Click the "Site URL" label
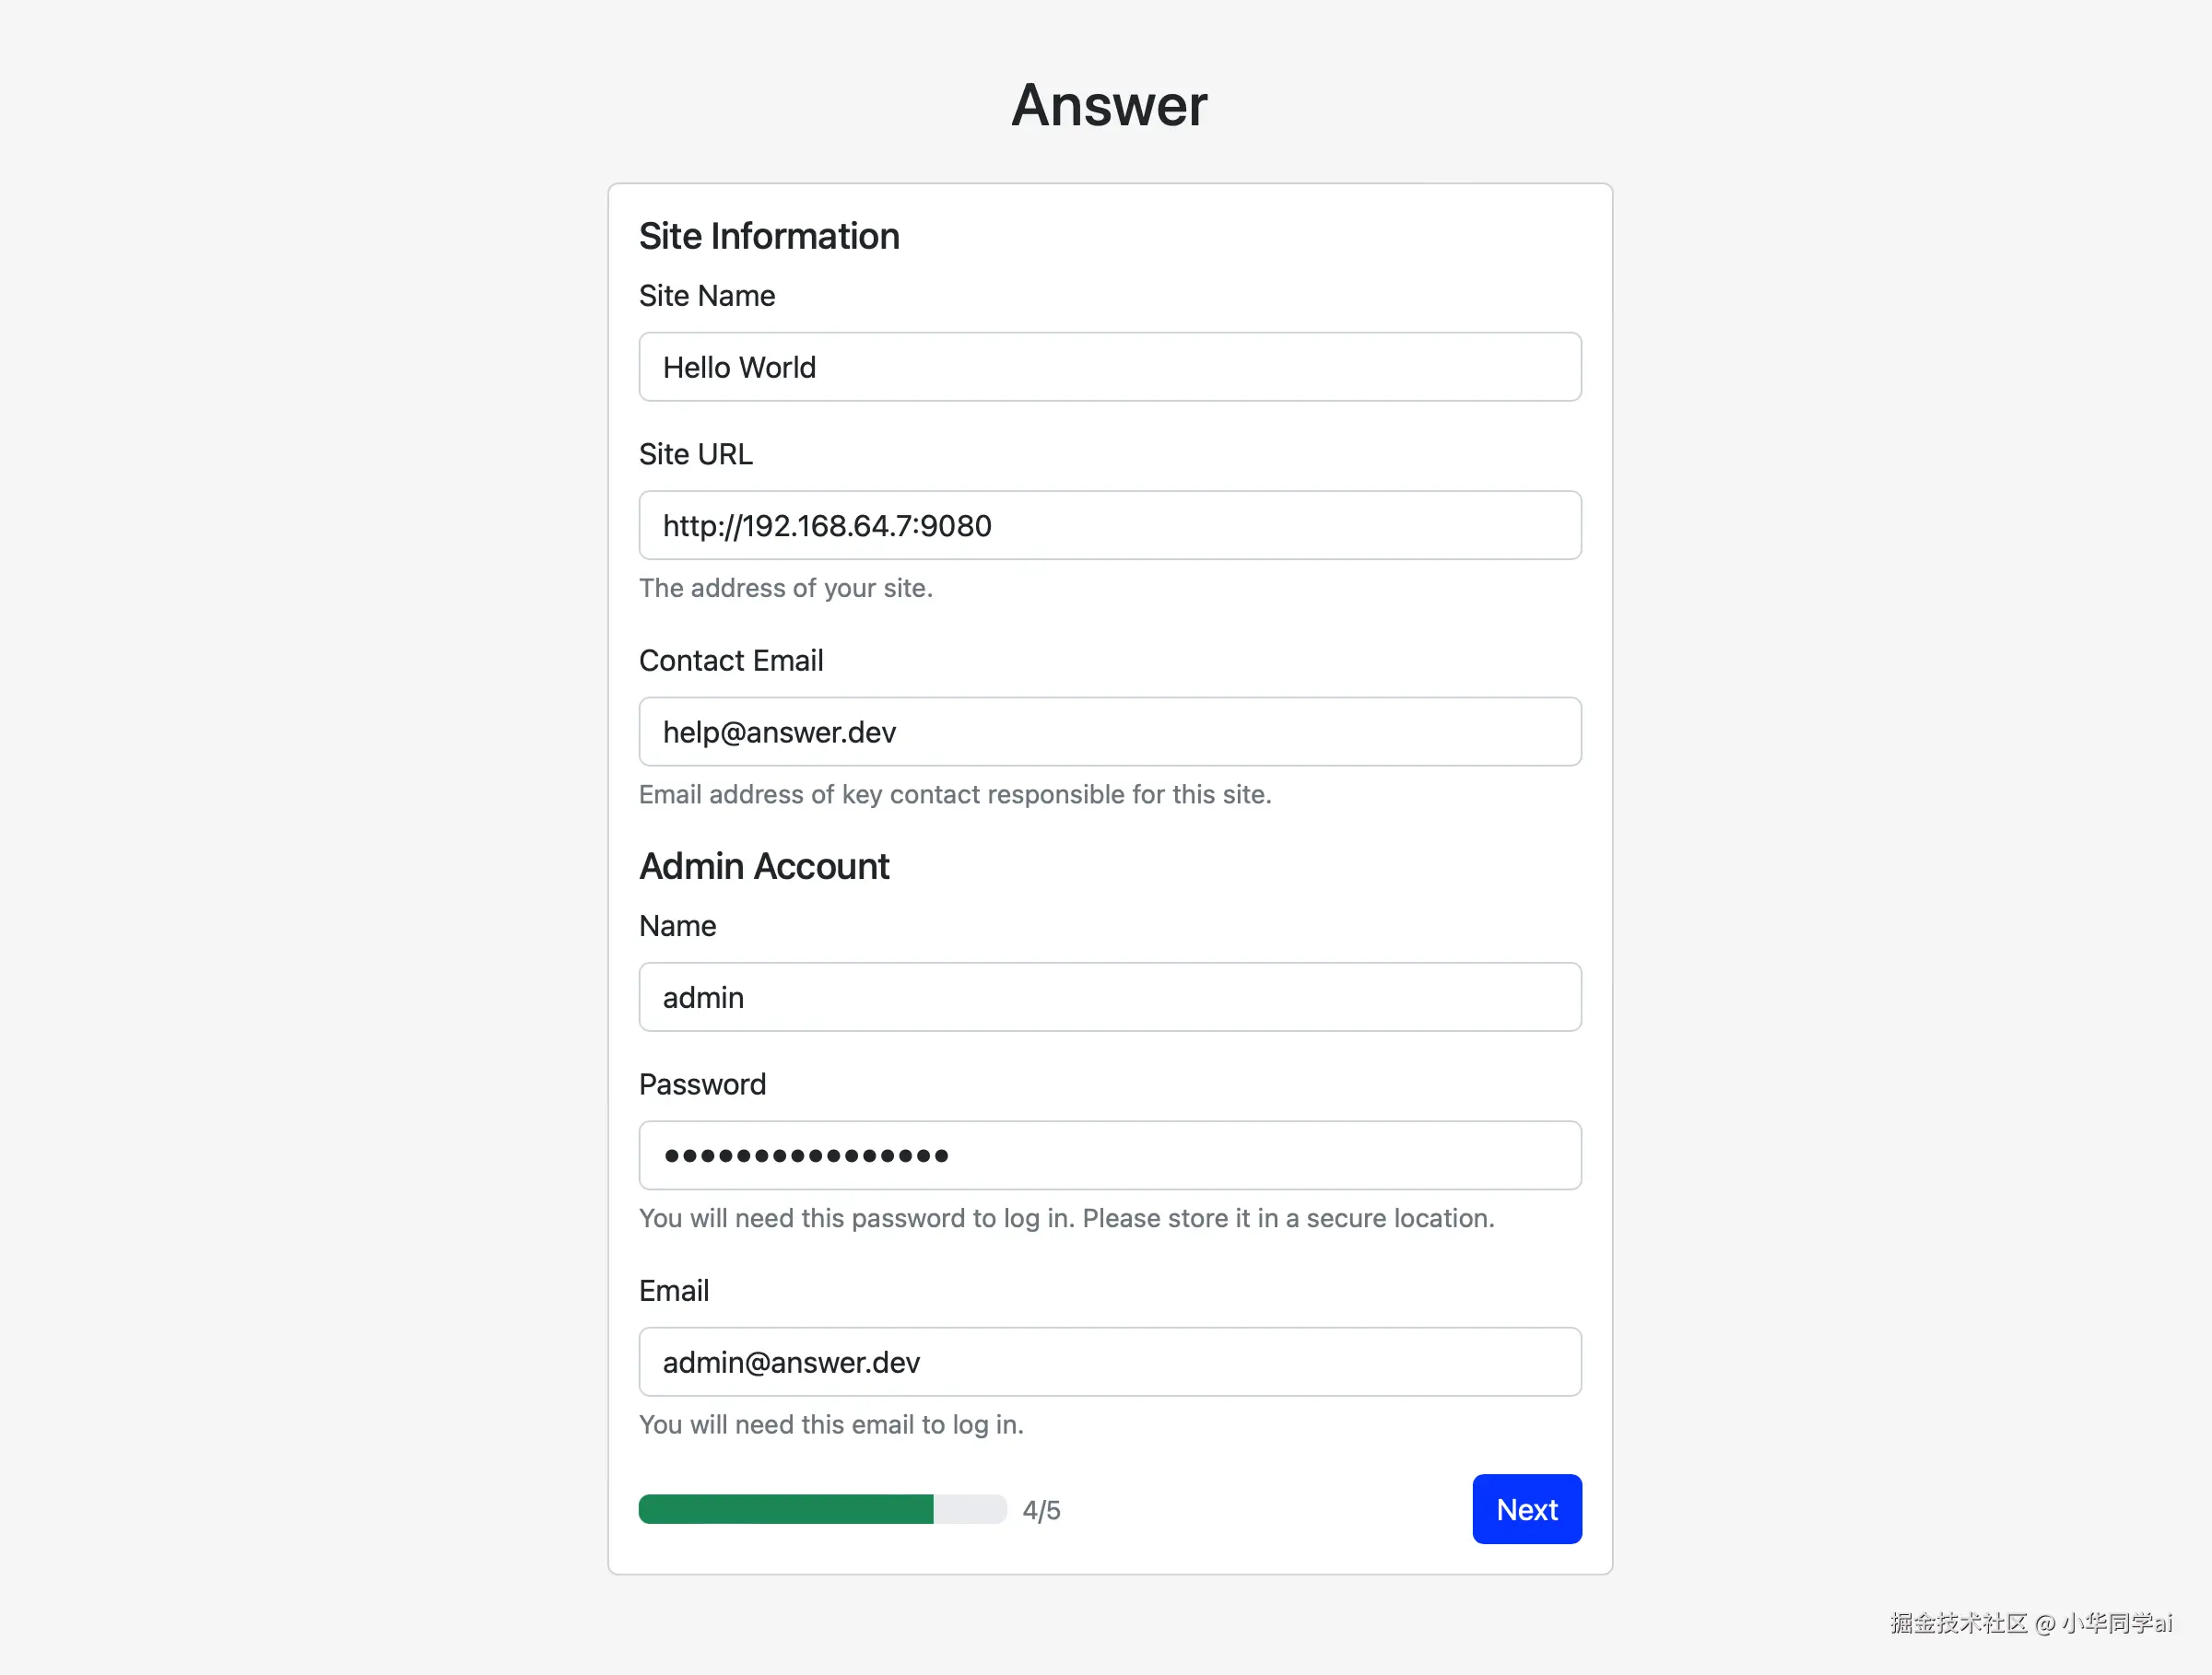The height and width of the screenshot is (1675, 2212). click(x=696, y=453)
